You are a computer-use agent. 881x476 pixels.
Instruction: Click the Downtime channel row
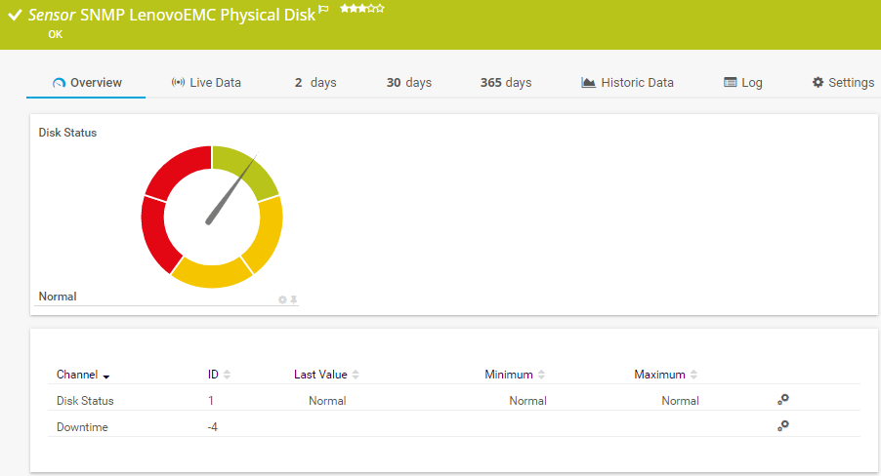82,427
